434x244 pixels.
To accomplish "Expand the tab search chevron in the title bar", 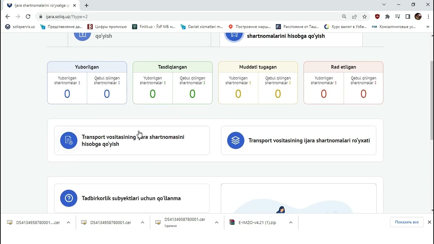I will pos(384,5).
